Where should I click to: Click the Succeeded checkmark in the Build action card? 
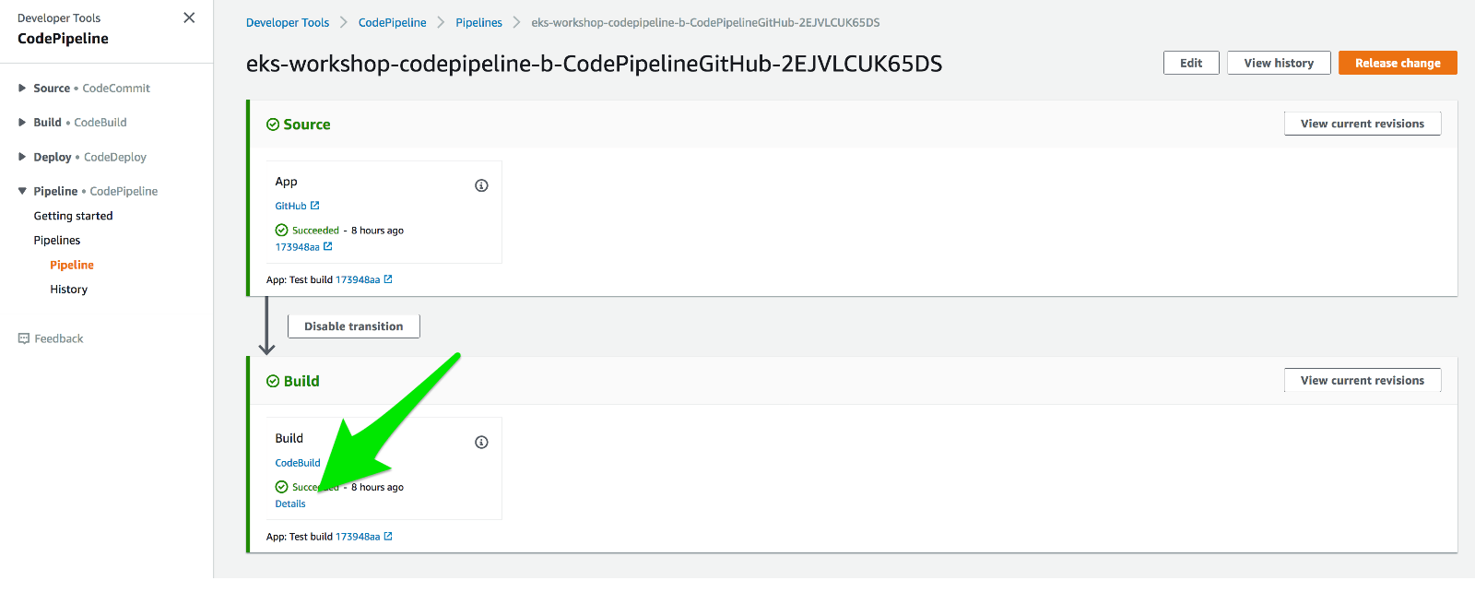280,486
